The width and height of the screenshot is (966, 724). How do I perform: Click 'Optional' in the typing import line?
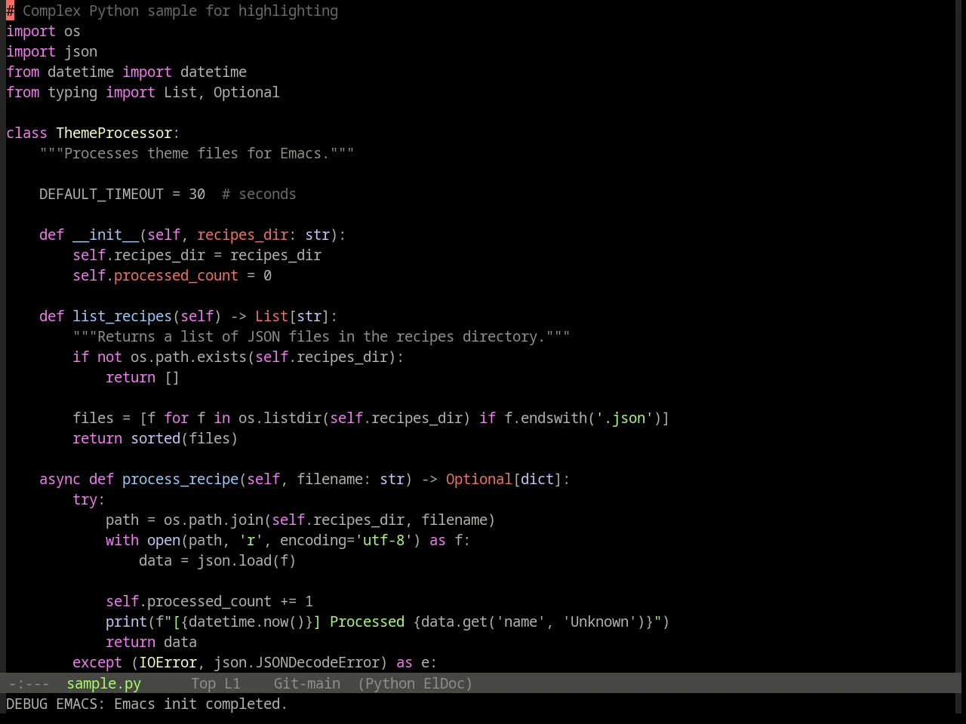coord(246,92)
